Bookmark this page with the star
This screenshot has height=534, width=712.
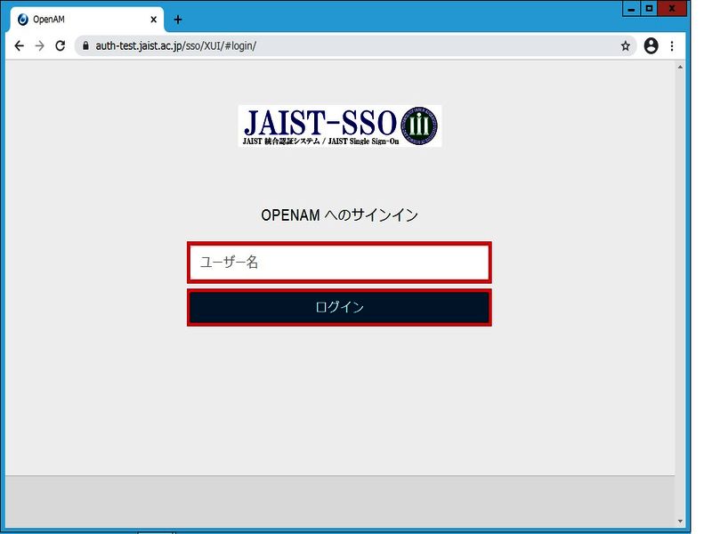coord(626,46)
